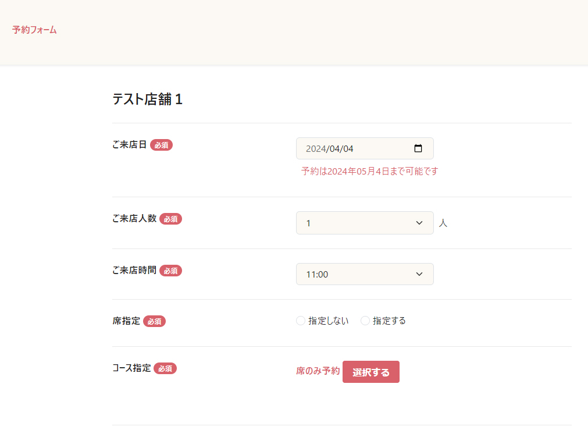Click the 必須 badge beside ご来店時間
588x430 pixels.
pos(170,271)
